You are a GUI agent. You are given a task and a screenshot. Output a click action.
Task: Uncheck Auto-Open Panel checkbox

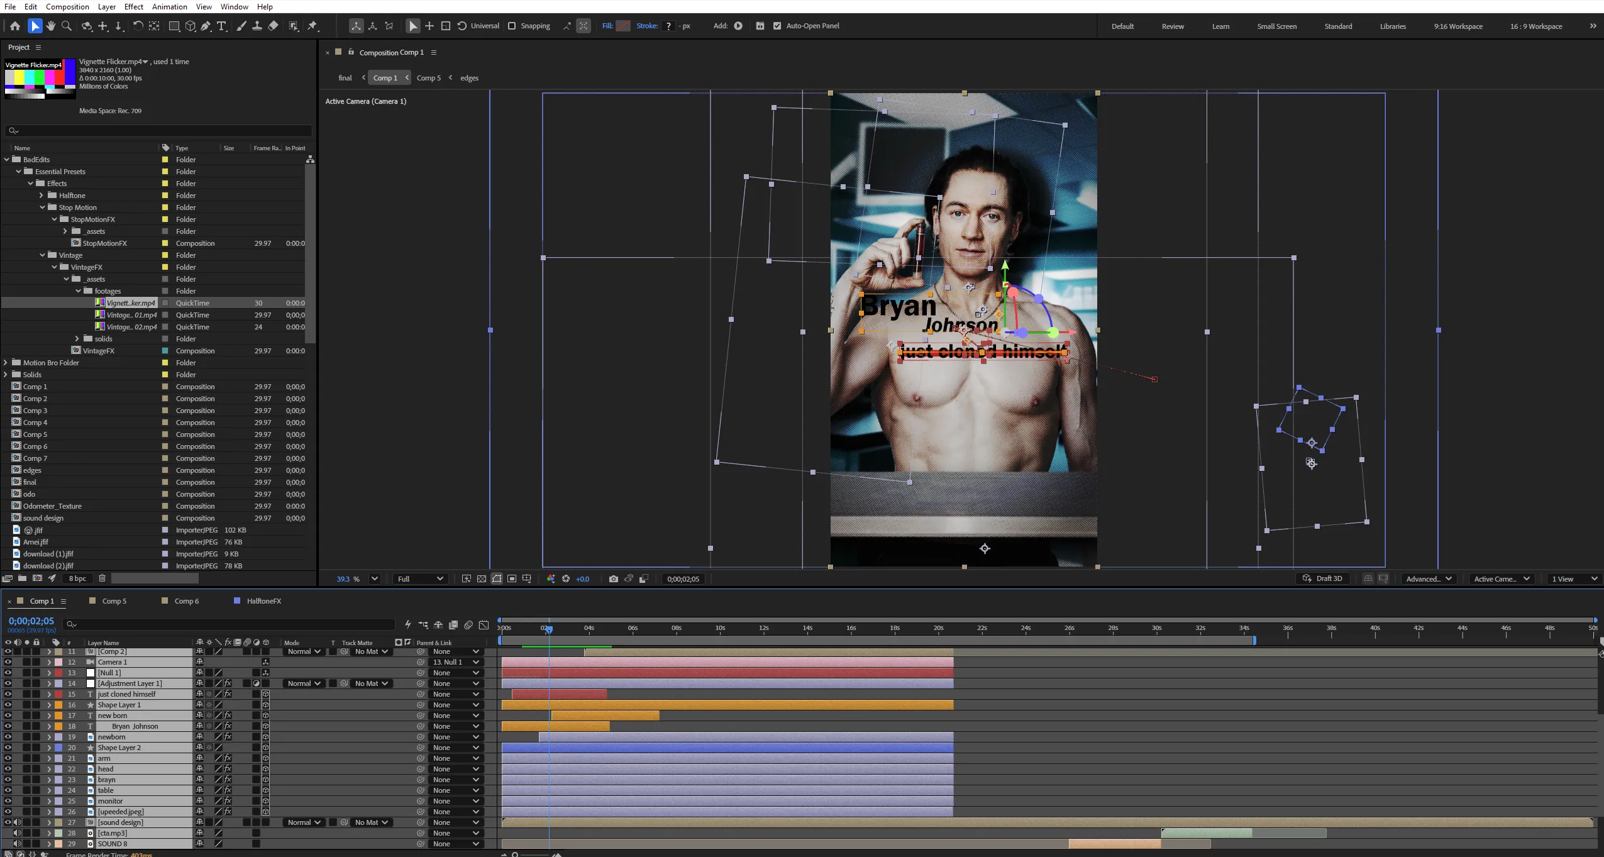click(777, 26)
